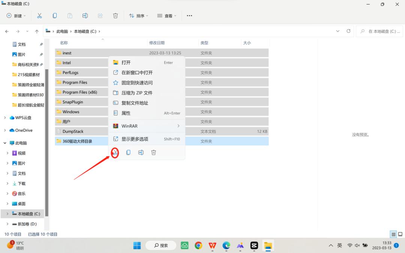Click the circled cut scissors icon

point(115,153)
